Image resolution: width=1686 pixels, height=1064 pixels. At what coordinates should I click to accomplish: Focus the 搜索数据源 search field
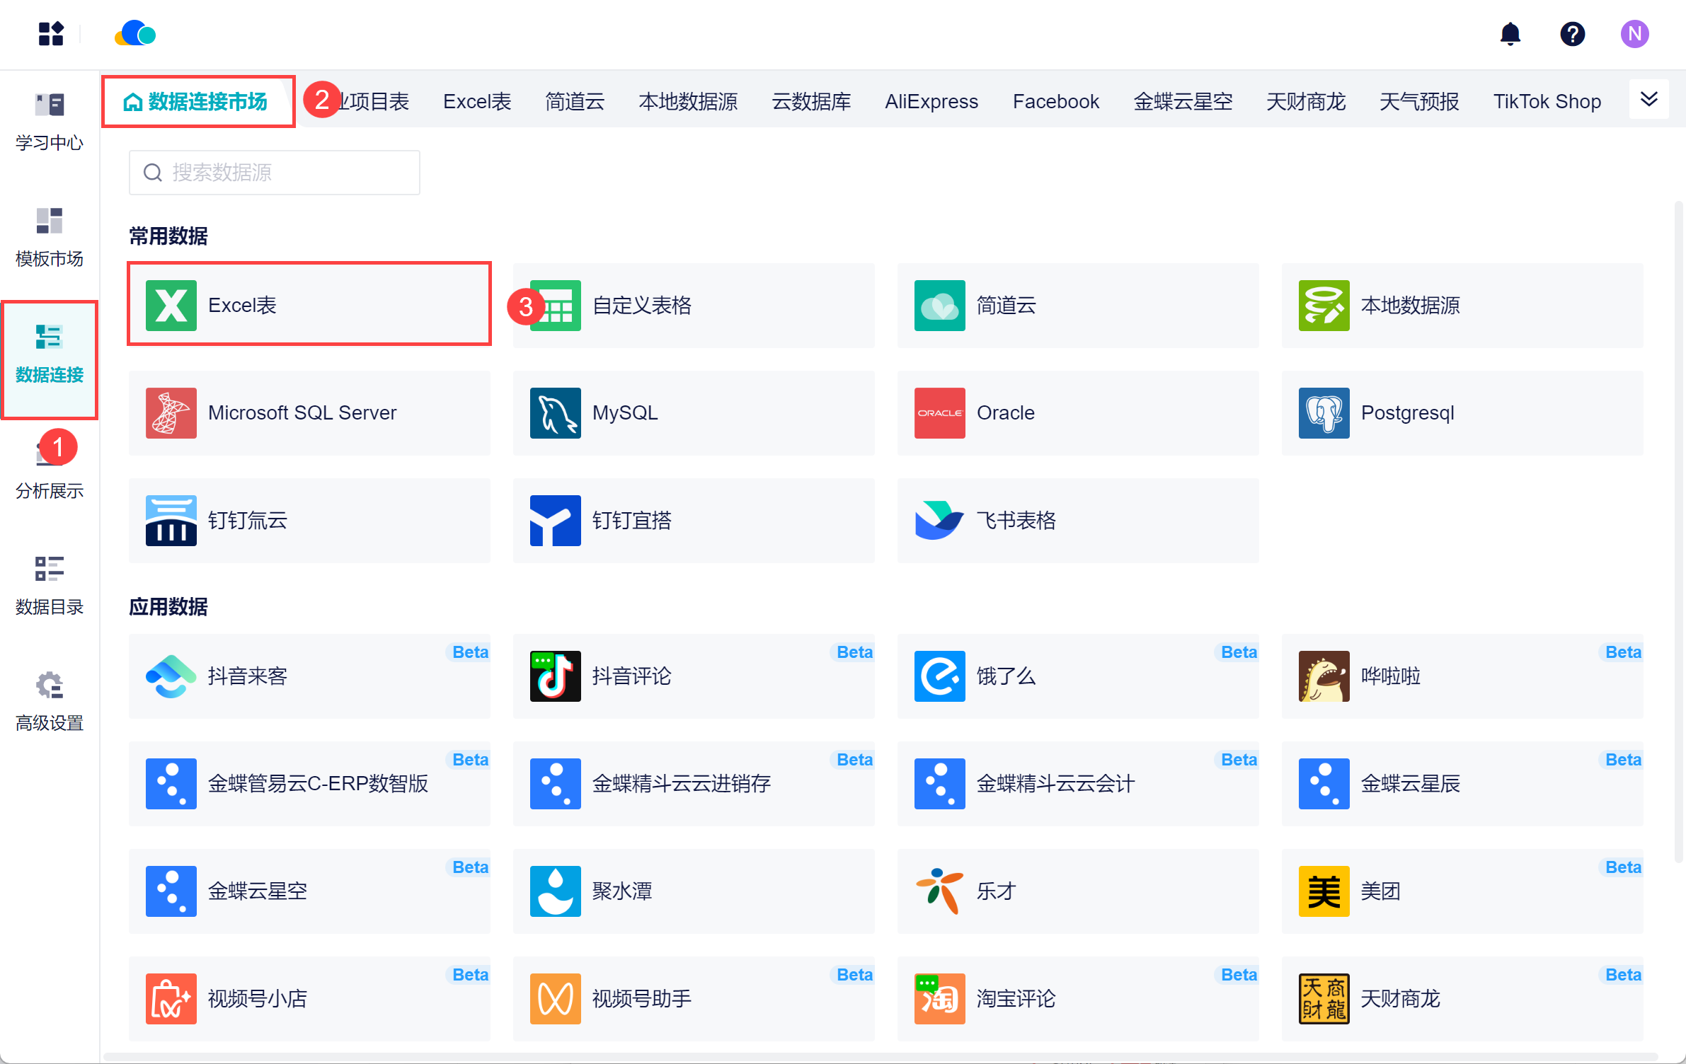point(275,172)
